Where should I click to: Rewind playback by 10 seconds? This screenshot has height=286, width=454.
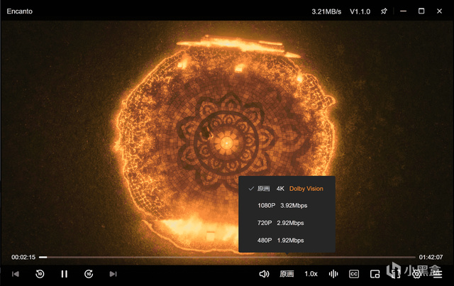[40, 274]
